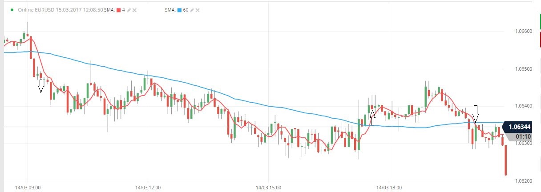The width and height of the screenshot is (541, 192).
Task: Click the 1.06600 price axis label
Action: coord(523,32)
